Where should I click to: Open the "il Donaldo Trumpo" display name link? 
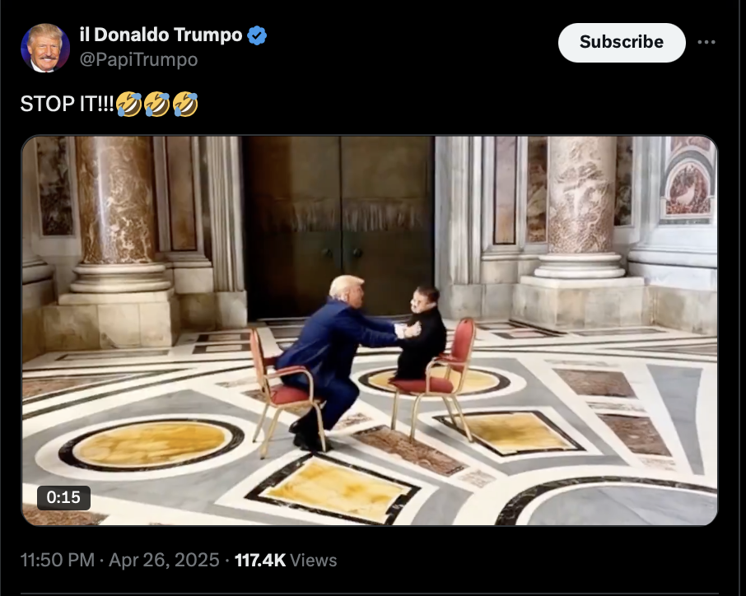pos(161,35)
